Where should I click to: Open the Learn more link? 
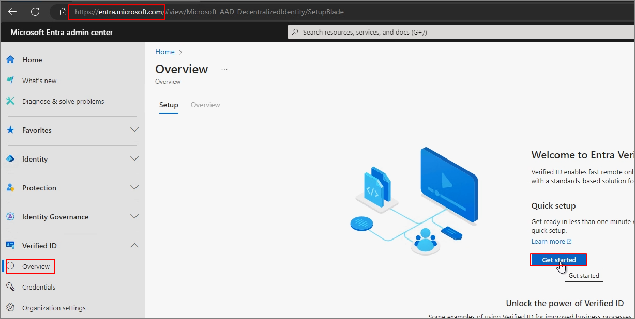point(548,242)
